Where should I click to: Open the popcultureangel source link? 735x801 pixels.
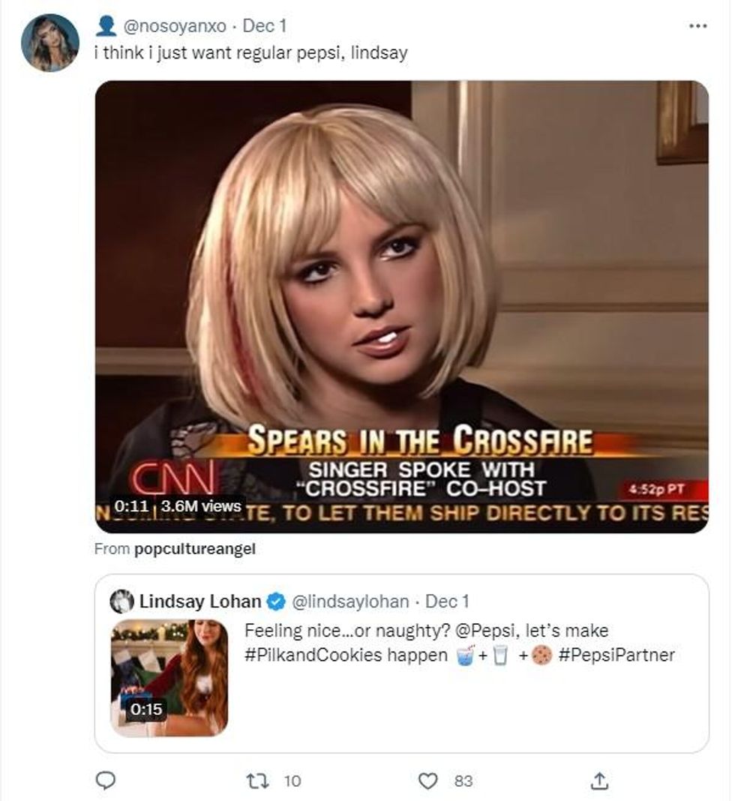(x=194, y=549)
